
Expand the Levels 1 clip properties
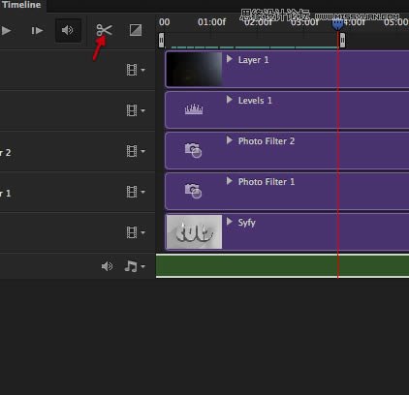pos(230,100)
